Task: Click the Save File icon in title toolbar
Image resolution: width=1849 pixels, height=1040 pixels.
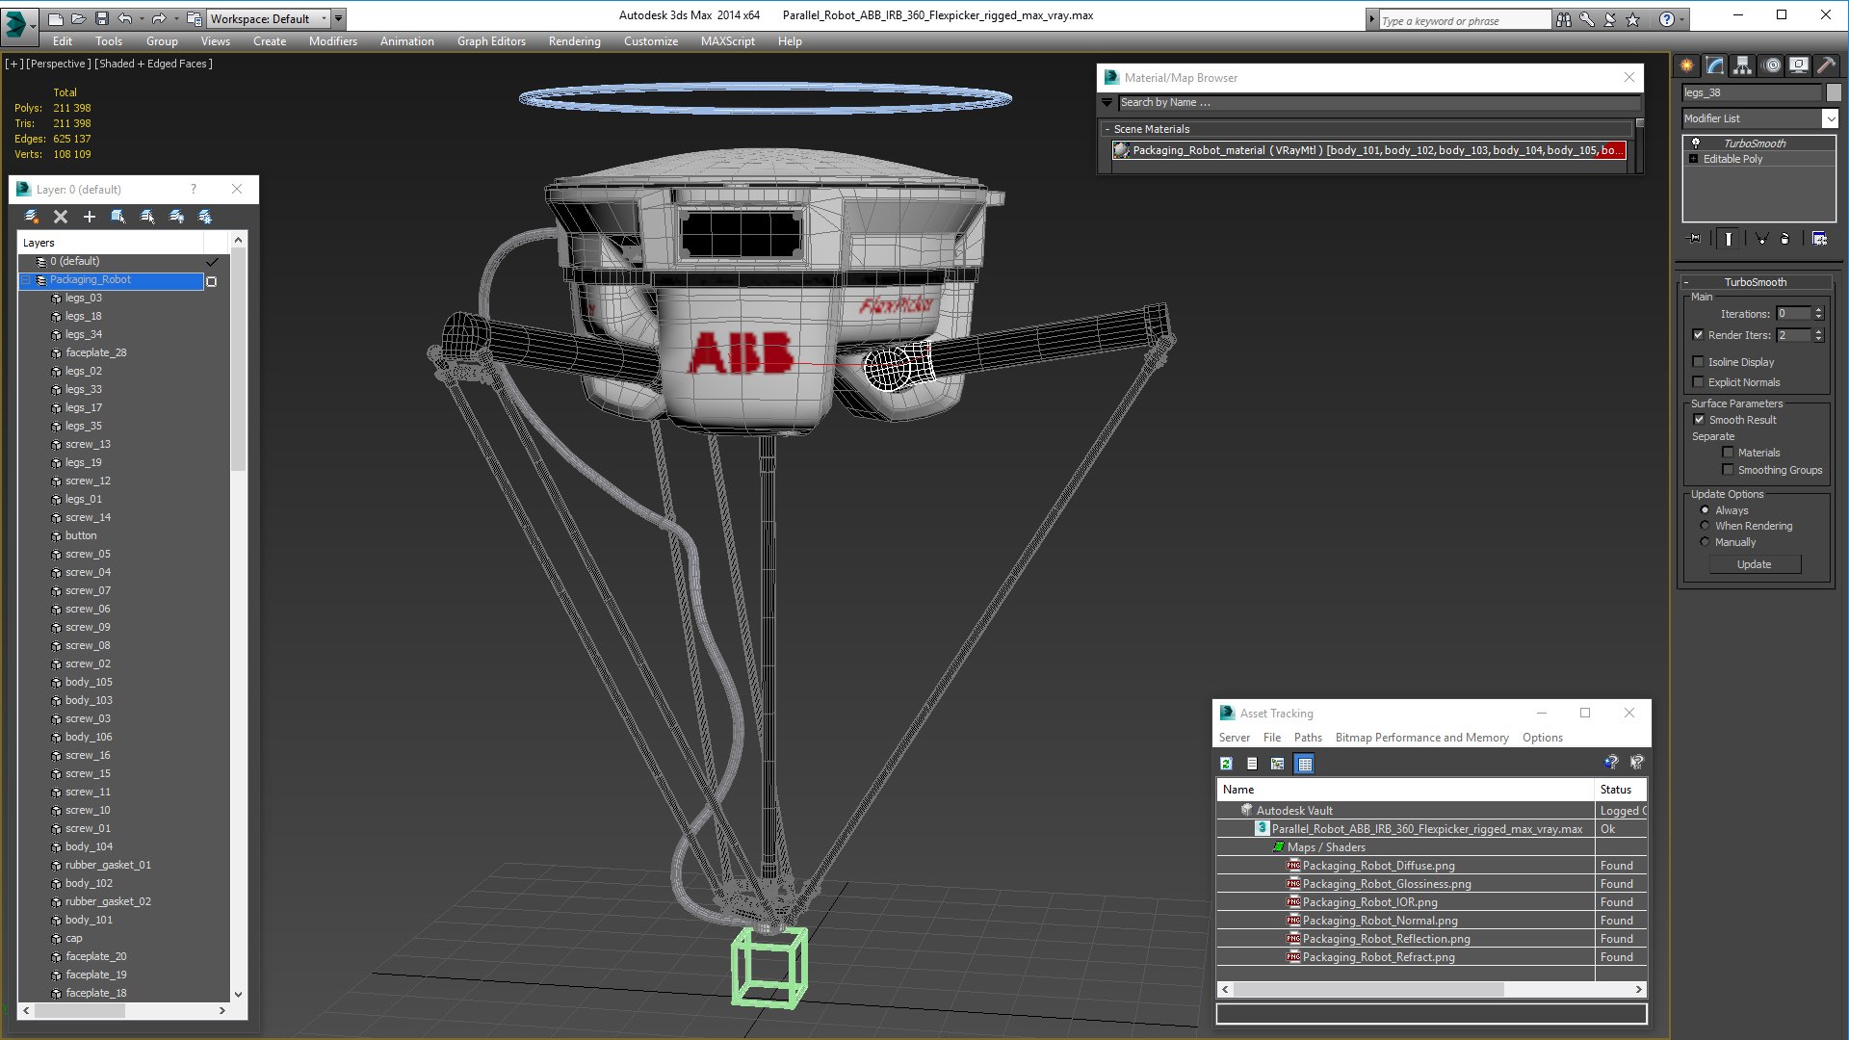Action: (x=102, y=18)
